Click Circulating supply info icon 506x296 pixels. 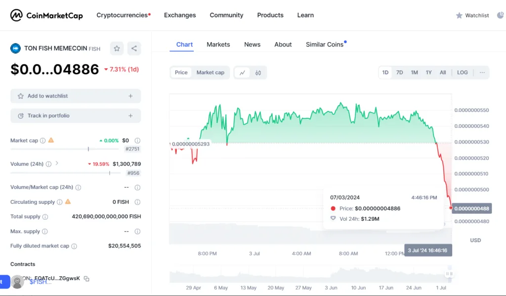[x=59, y=202]
